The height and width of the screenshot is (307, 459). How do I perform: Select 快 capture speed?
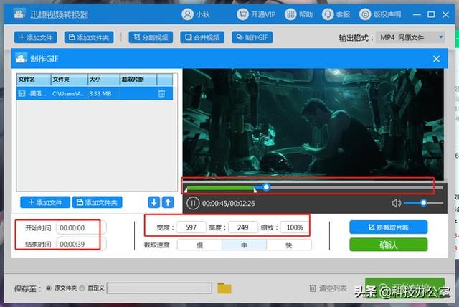click(289, 245)
